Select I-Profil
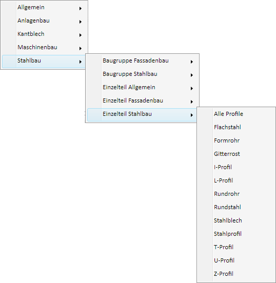Viewport: 276px width, 283px height. tap(236, 167)
